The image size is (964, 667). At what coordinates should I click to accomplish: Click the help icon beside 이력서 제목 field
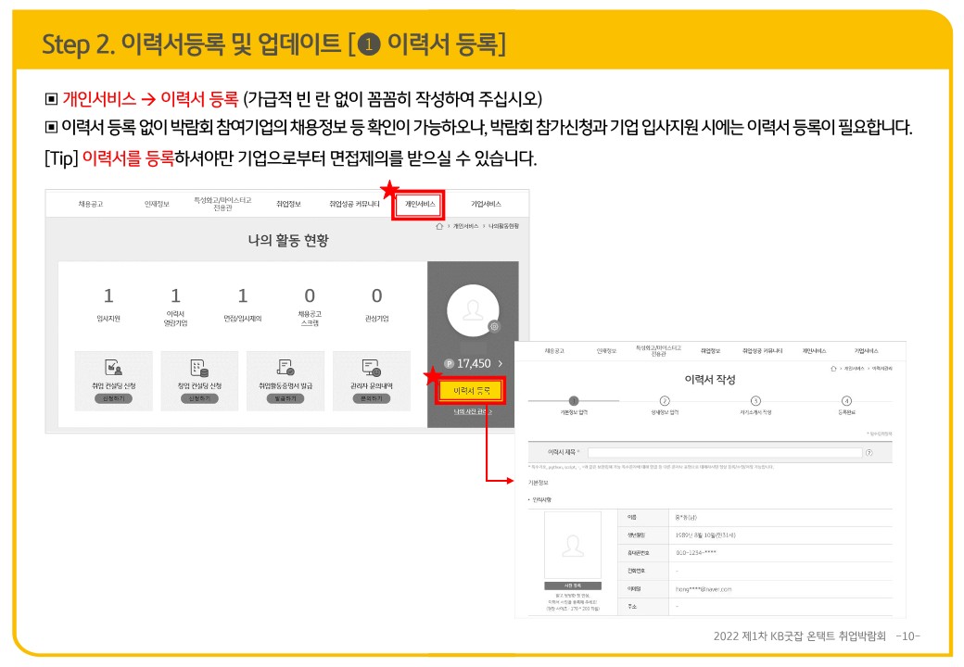tap(869, 452)
